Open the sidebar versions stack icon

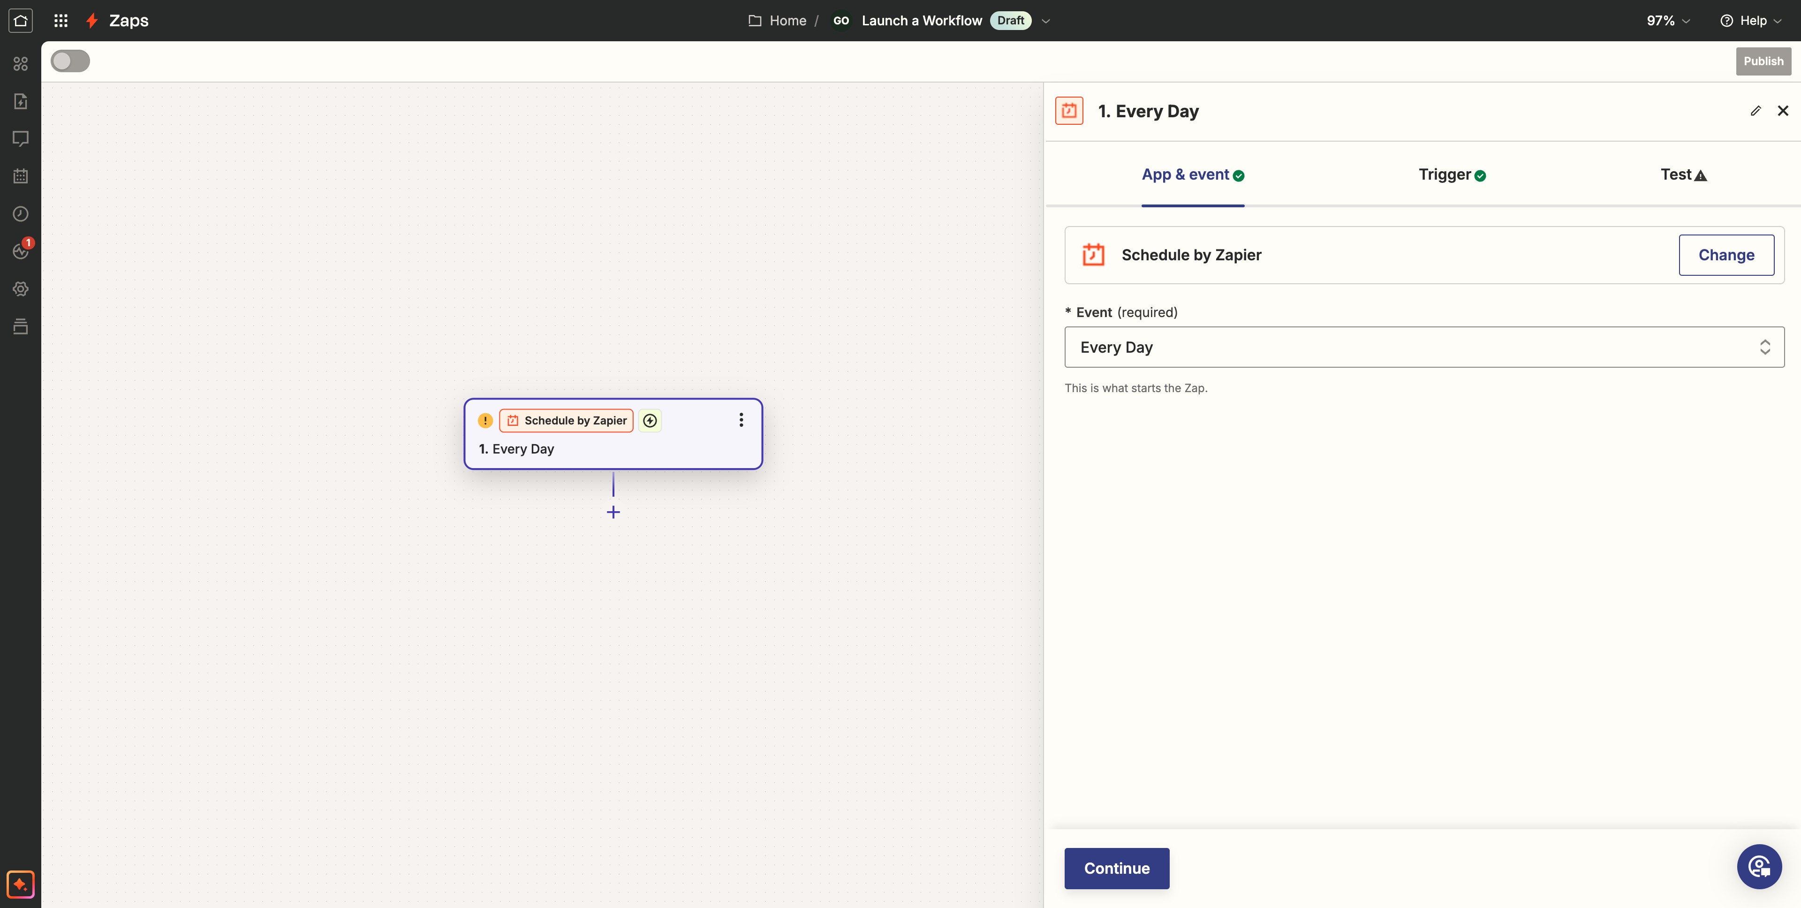tap(20, 326)
